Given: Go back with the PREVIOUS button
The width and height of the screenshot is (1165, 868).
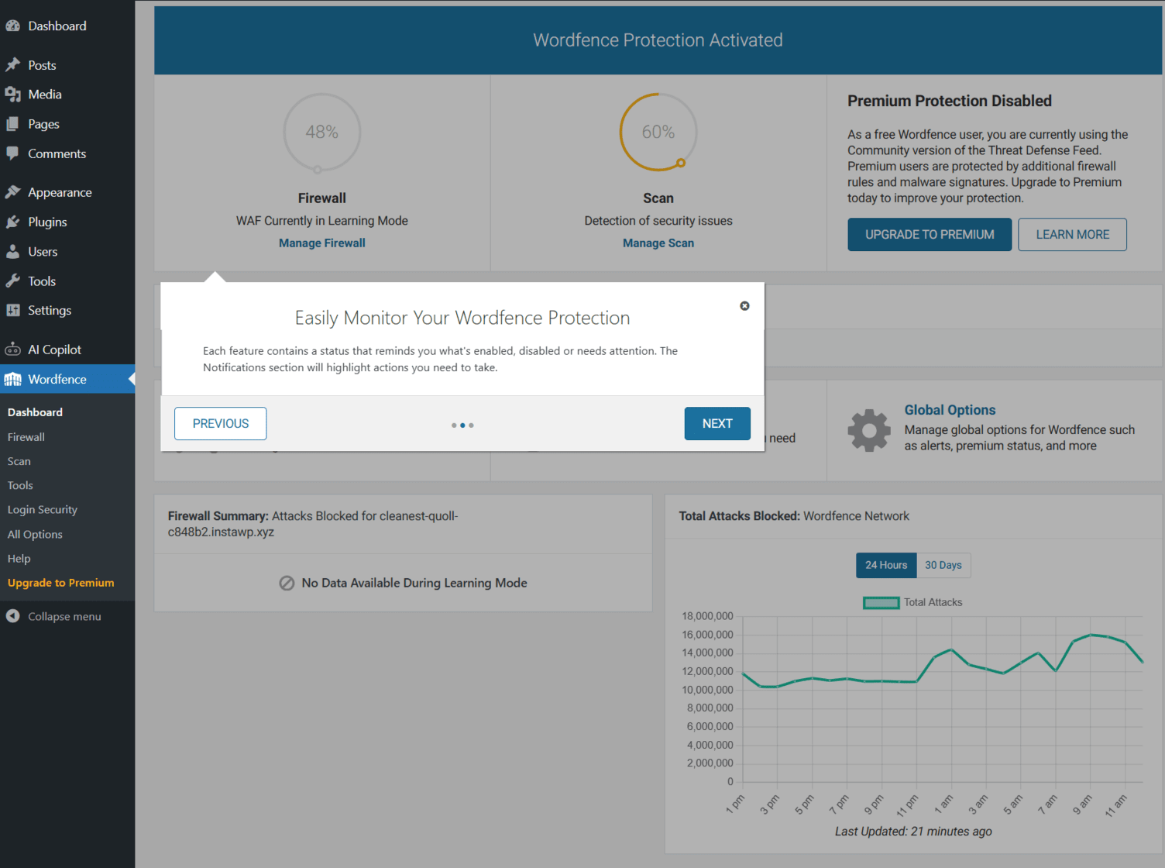Looking at the screenshot, I should [221, 424].
